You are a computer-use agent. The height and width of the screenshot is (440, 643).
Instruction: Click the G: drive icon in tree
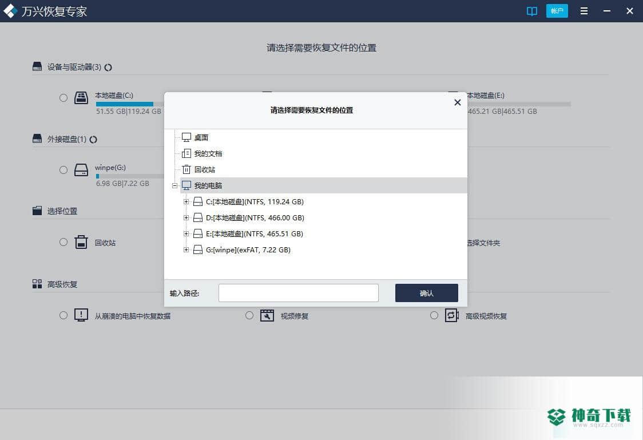[198, 249]
